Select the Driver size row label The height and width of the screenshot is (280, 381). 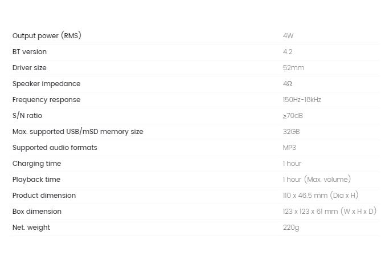click(x=30, y=68)
